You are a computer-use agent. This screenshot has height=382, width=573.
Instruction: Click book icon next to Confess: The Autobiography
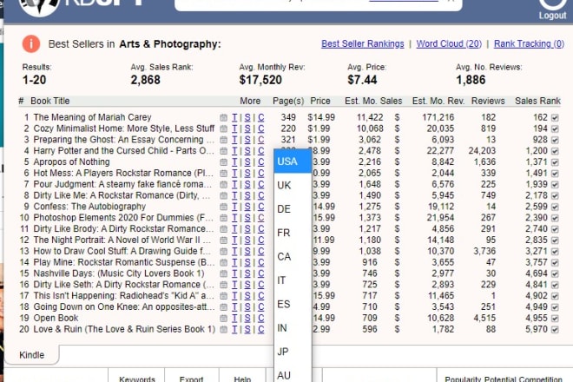222,207
